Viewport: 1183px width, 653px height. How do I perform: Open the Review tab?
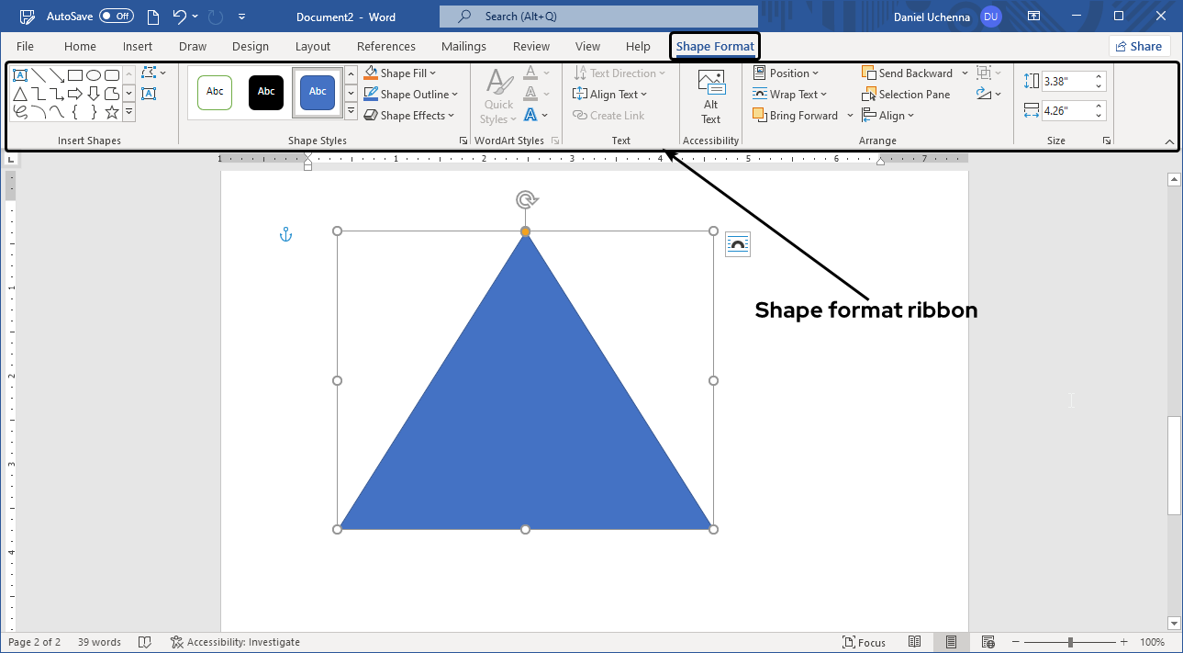530,46
